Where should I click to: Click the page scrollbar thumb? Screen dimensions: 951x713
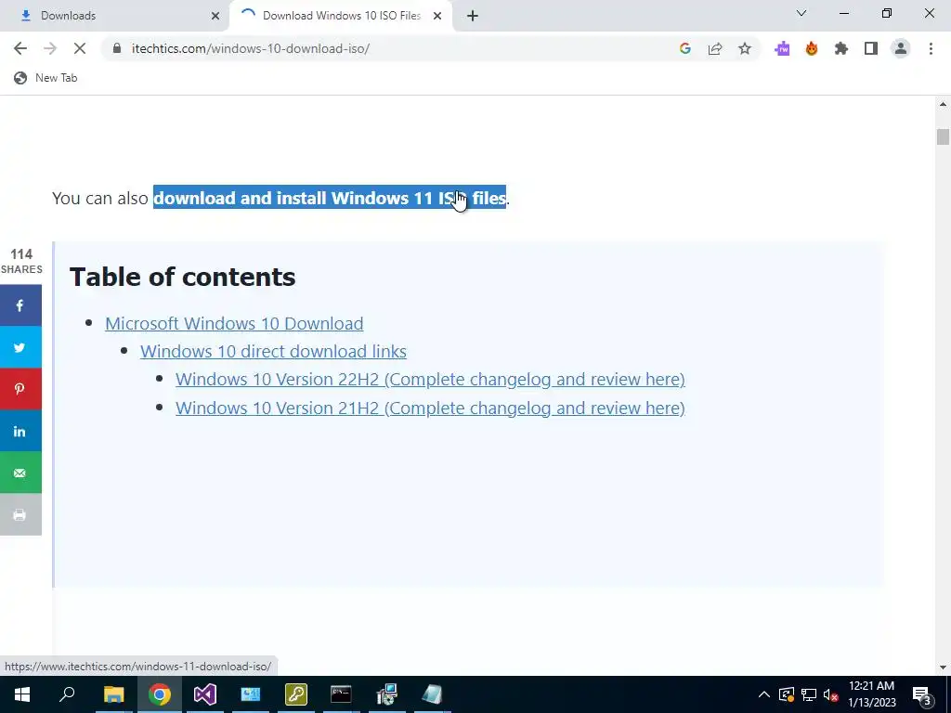point(943,137)
